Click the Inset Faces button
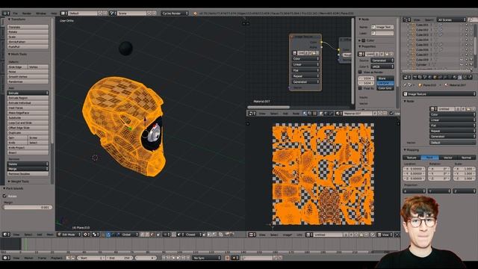The width and height of the screenshot is (478, 269). 28,108
